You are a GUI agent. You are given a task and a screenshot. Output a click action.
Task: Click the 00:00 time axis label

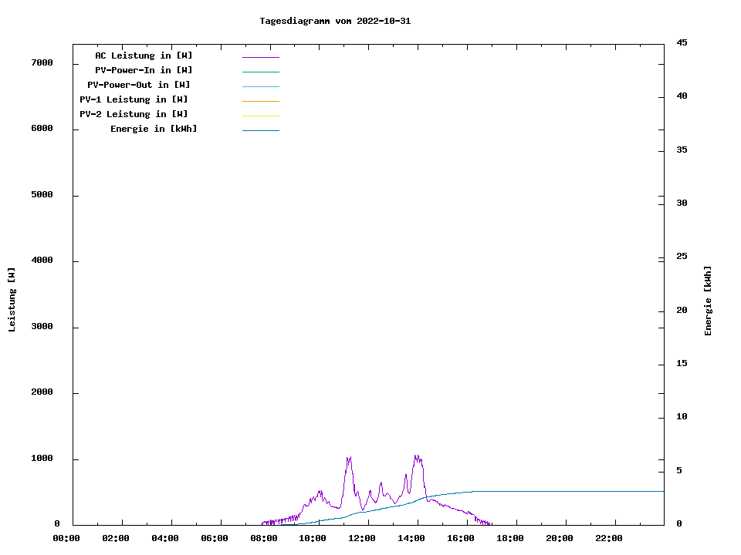[x=66, y=538]
